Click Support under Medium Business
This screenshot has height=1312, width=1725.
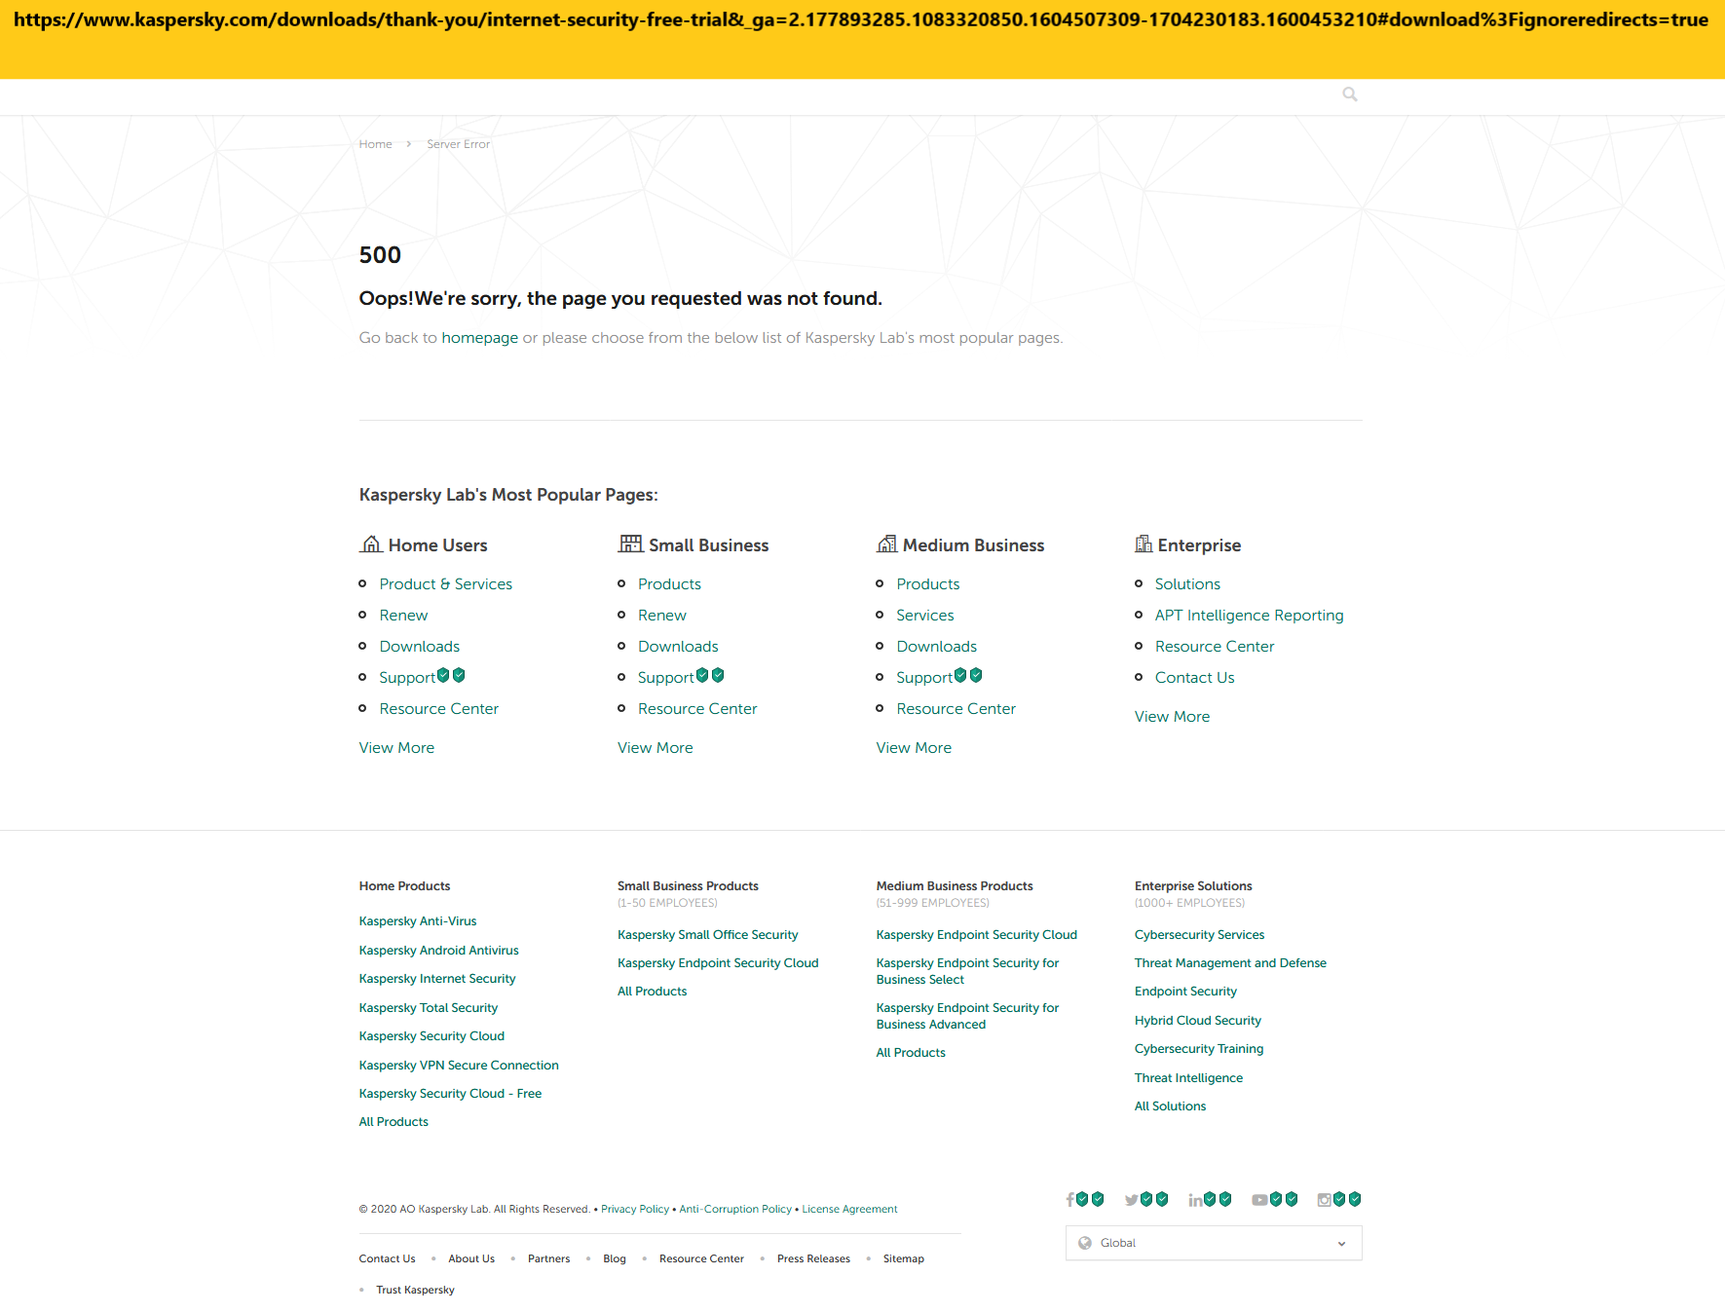pyautogui.click(x=924, y=677)
